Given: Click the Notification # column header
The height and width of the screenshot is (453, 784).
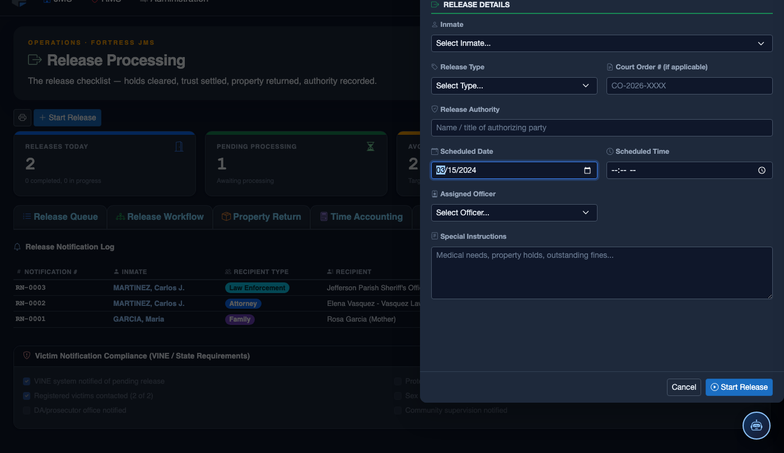Looking at the screenshot, I should click(48, 272).
